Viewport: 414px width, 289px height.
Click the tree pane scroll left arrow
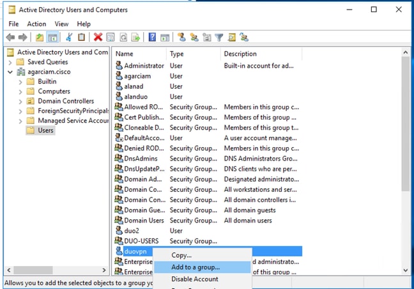tap(9, 270)
